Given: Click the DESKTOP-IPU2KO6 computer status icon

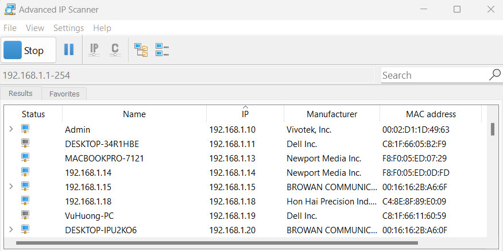Looking at the screenshot, I should (x=25, y=230).
